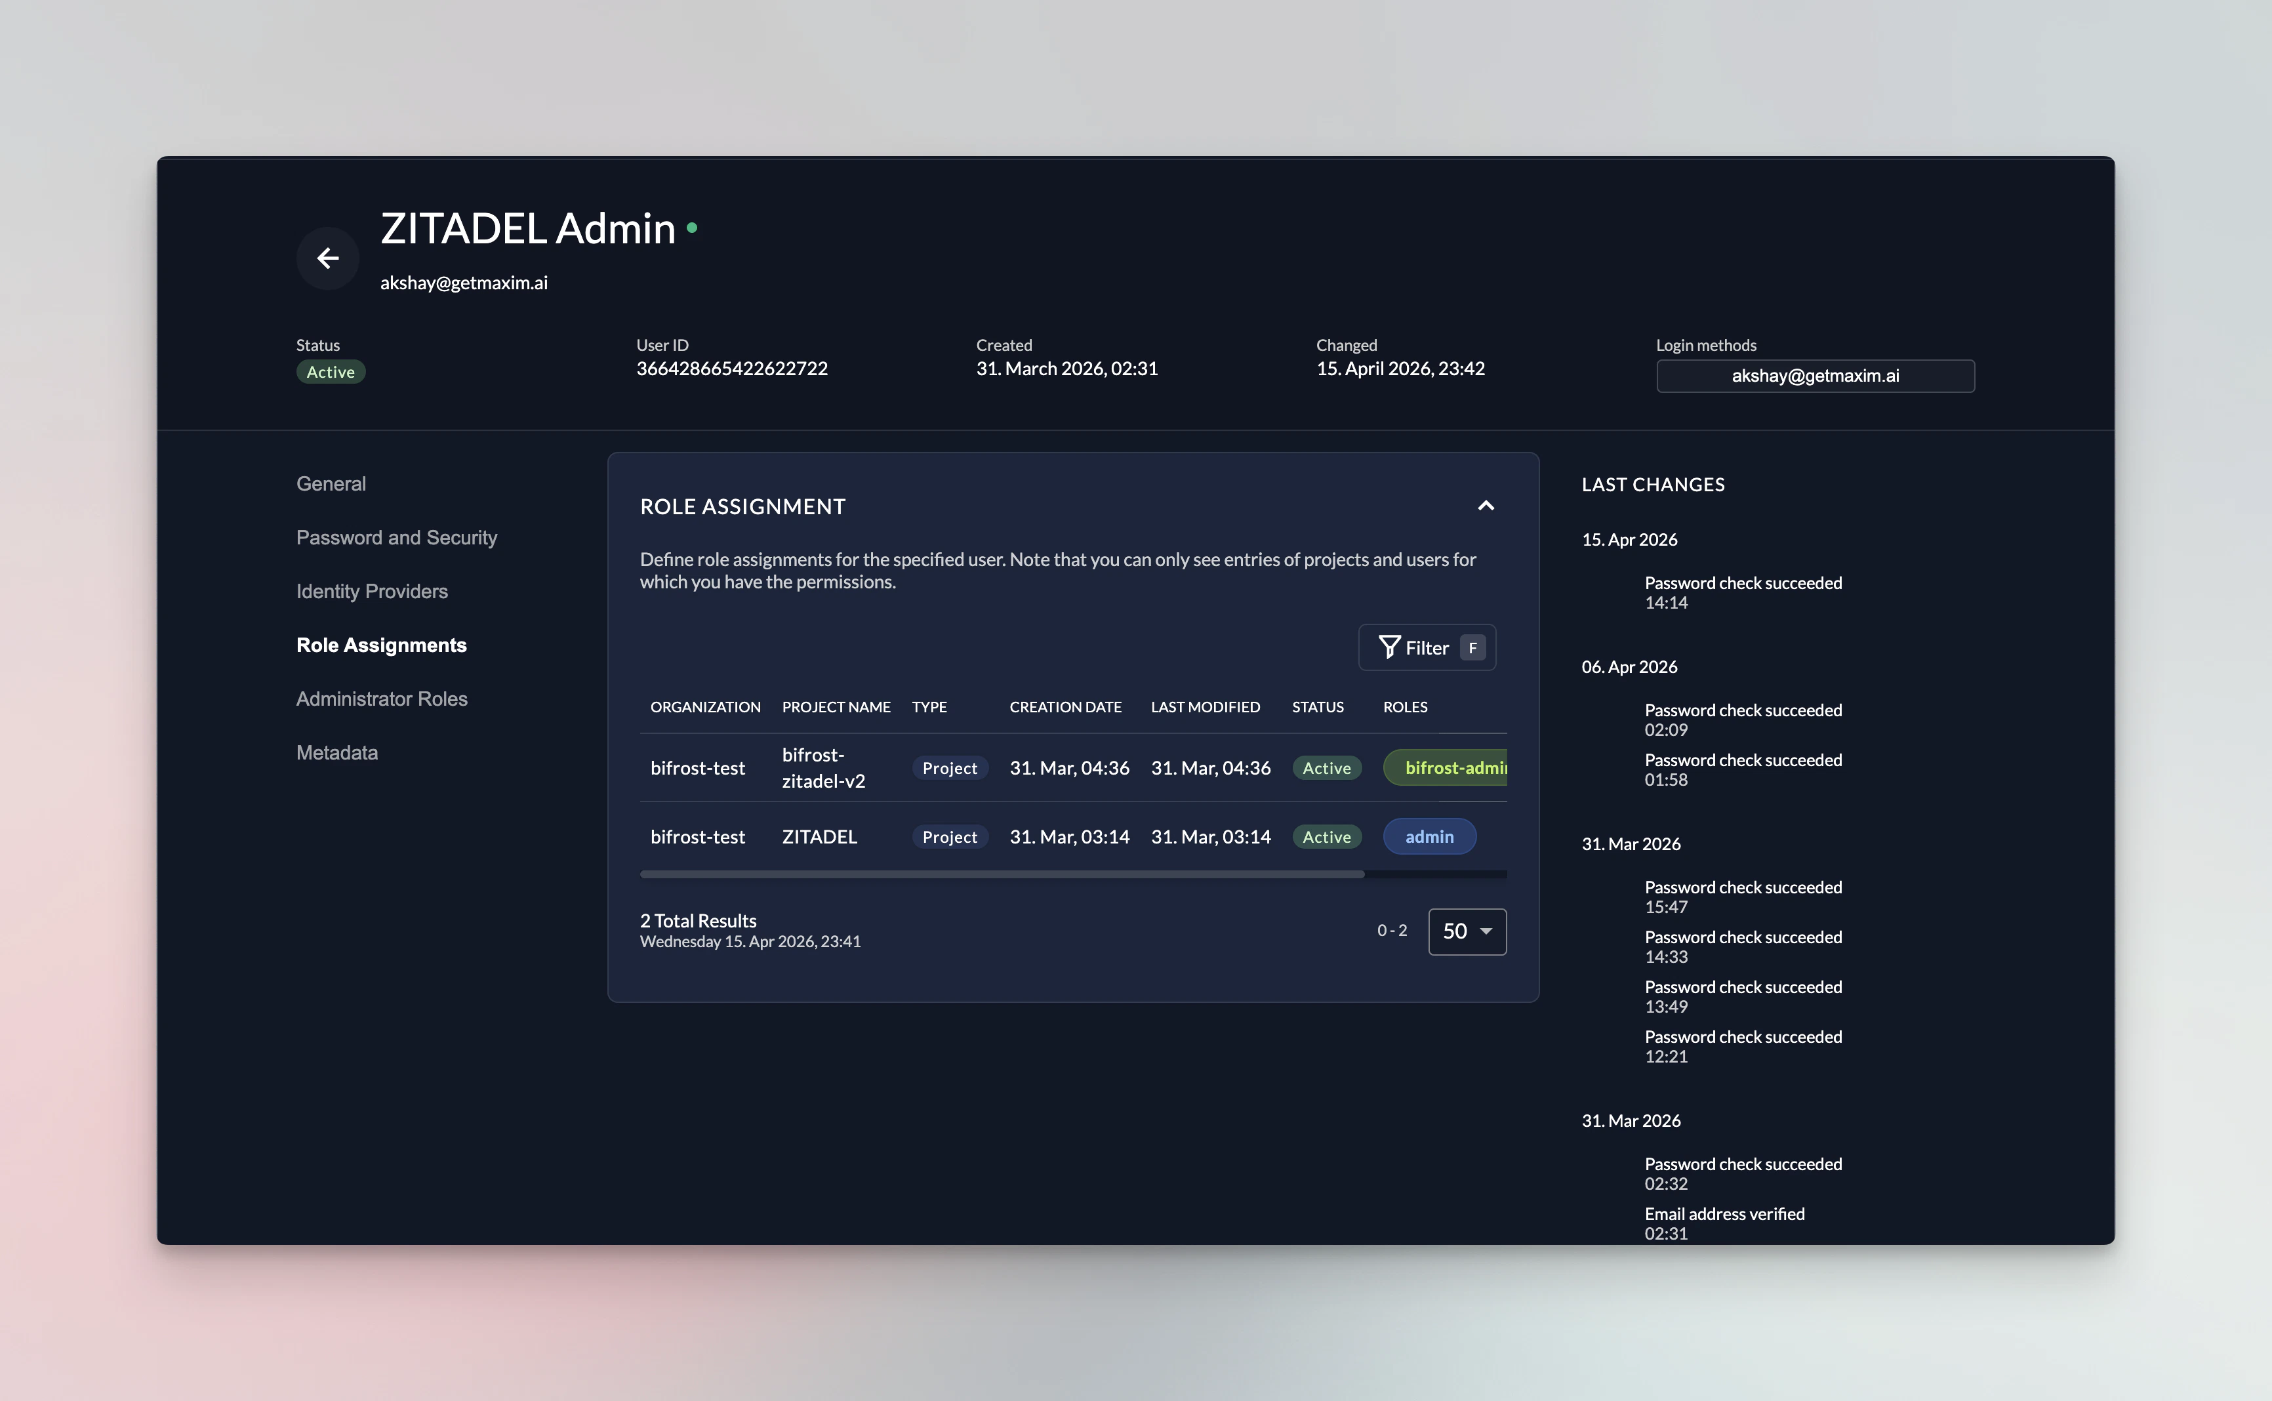Collapse the Role Assignment panel chevron
The width and height of the screenshot is (2272, 1401).
(1486, 506)
